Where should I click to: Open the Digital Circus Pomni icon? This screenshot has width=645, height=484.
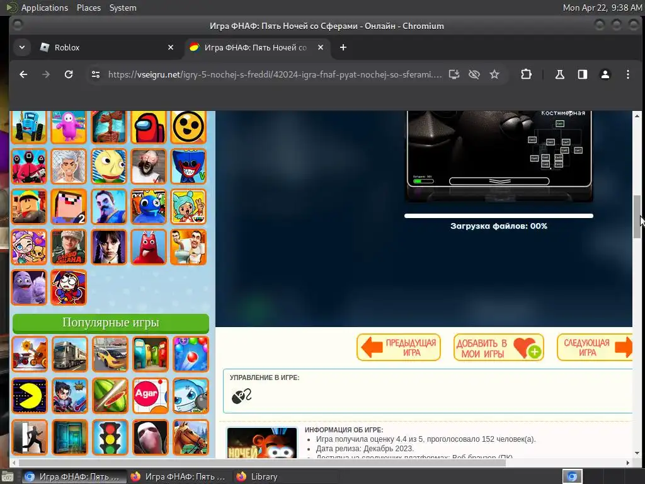coord(69,287)
